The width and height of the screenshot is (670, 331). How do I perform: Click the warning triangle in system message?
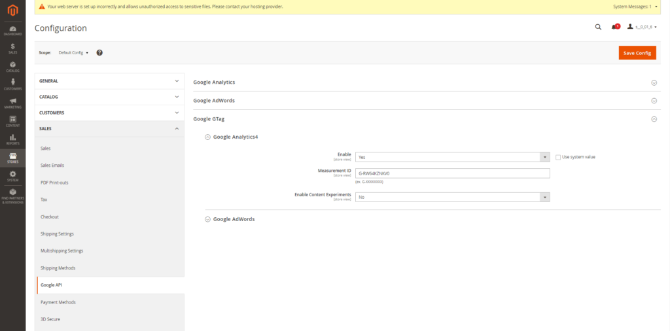pos(42,7)
